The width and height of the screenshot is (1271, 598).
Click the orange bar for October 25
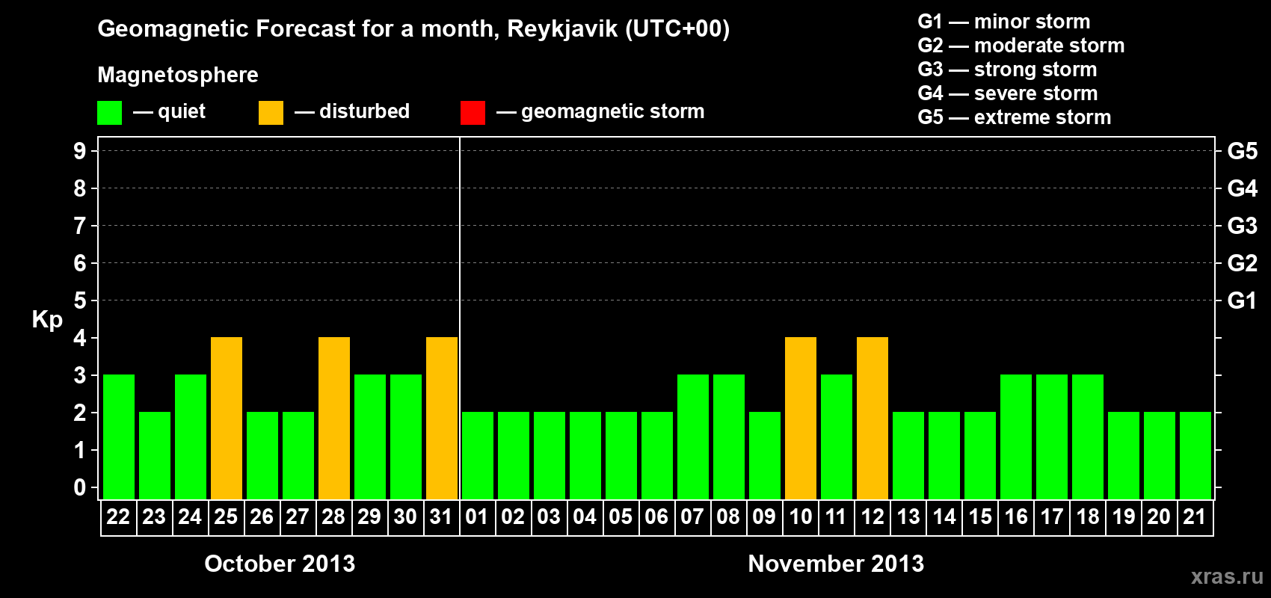click(227, 418)
